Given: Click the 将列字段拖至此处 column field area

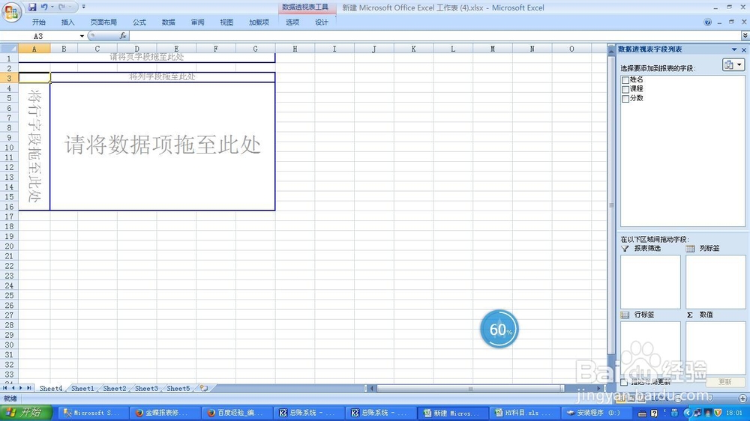Looking at the screenshot, I should [163, 77].
